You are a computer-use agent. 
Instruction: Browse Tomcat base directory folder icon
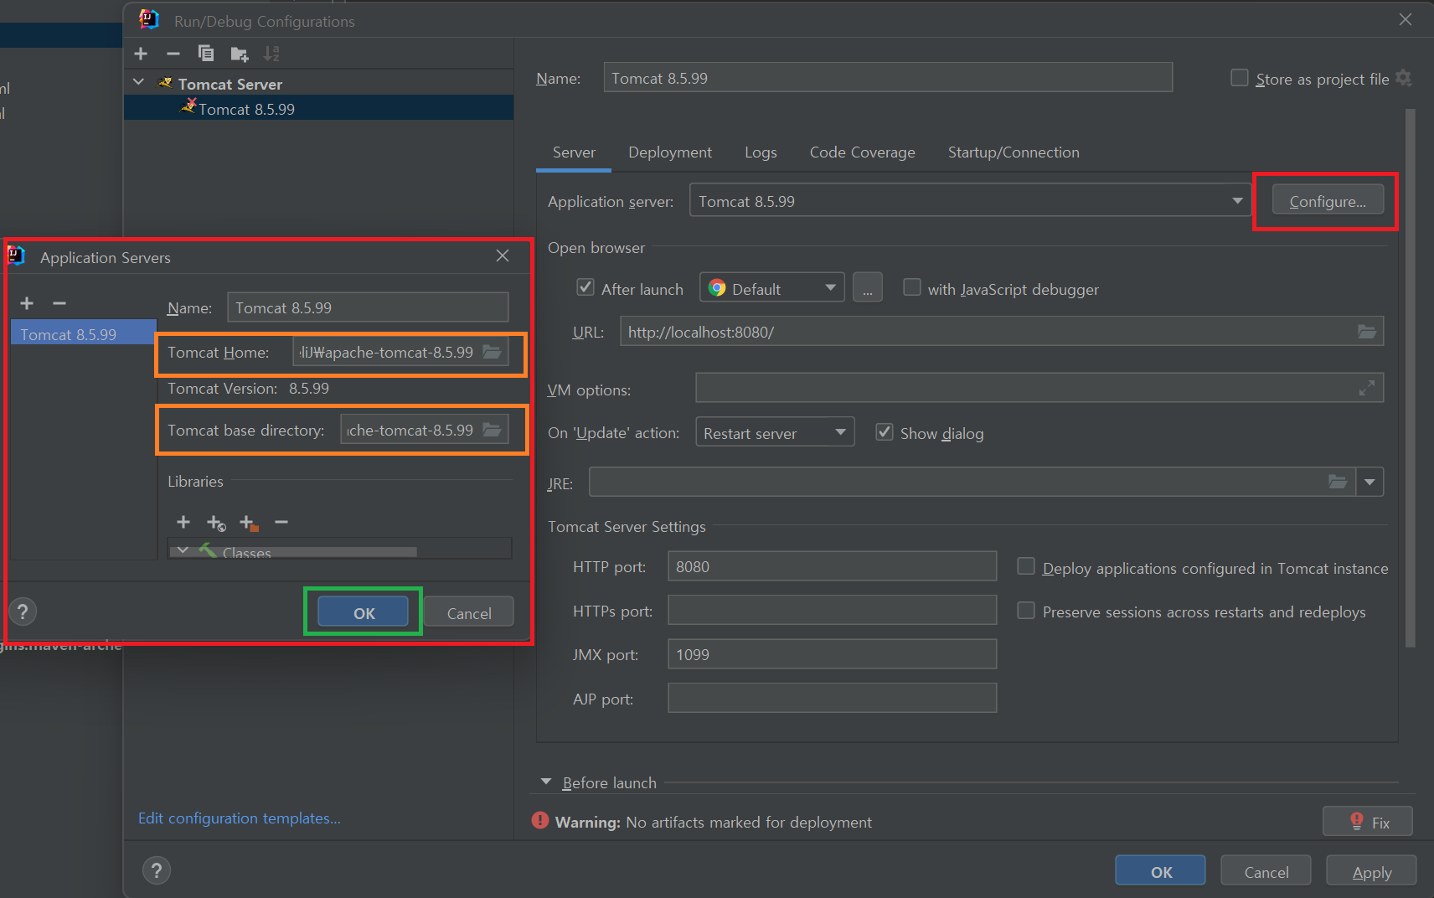coord(493,430)
